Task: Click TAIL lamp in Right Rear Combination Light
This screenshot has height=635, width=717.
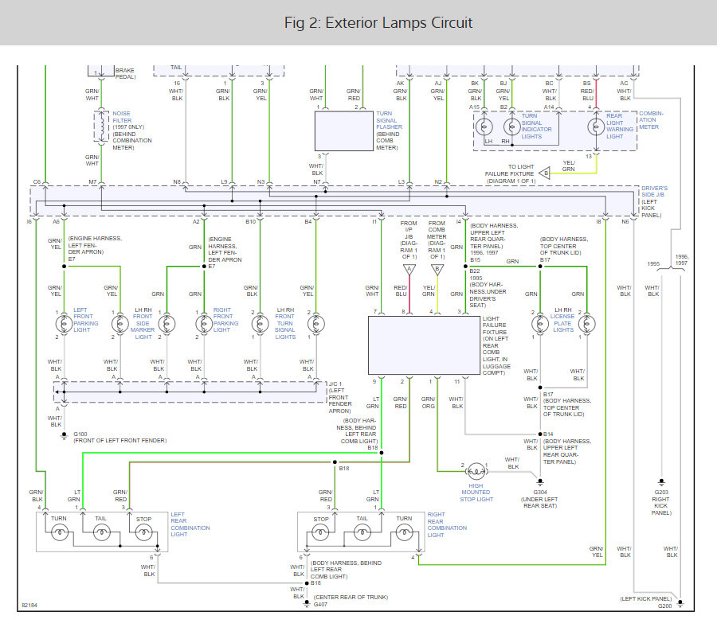Action: [362, 532]
